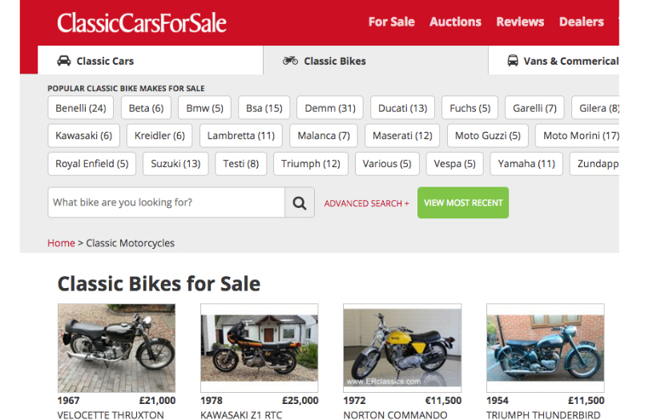Click the 'Classic Bikes for Sale' heading
The image size is (661, 420).
[x=159, y=284]
